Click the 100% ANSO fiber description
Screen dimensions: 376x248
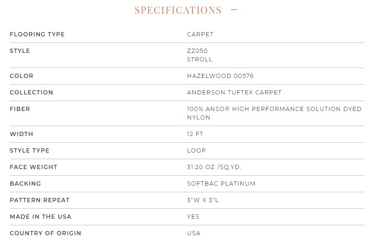click(274, 113)
